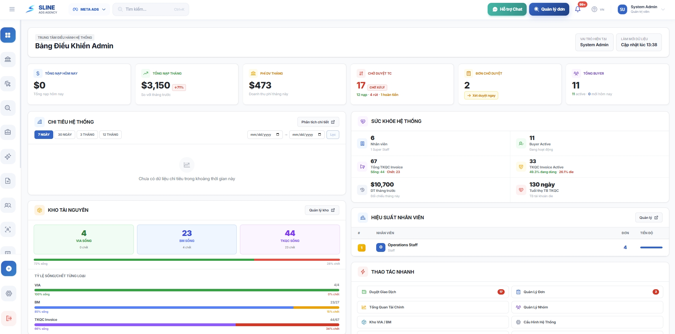
Task: Click the Chỉ Tiêu Hệ Thống bar chart icon
Action: [x=39, y=122]
